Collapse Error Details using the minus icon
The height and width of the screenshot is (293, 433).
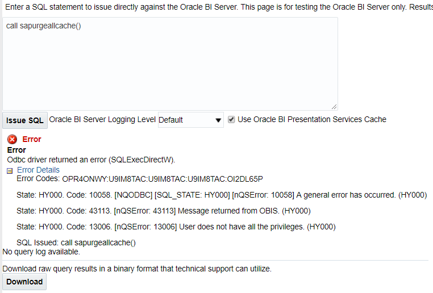(x=10, y=171)
